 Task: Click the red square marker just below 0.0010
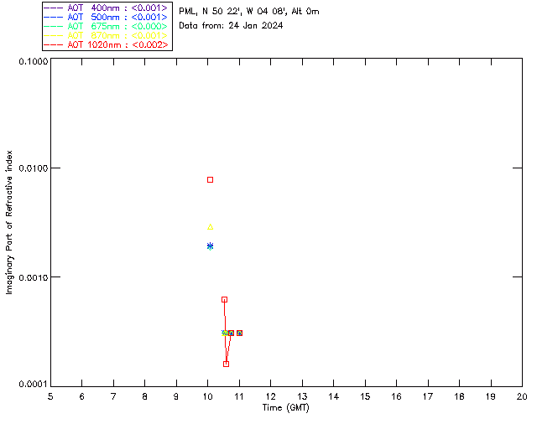click(x=224, y=299)
